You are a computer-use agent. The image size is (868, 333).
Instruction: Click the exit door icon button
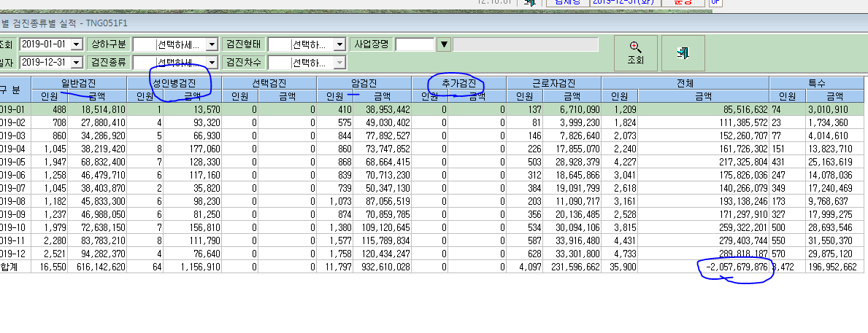coord(683,54)
